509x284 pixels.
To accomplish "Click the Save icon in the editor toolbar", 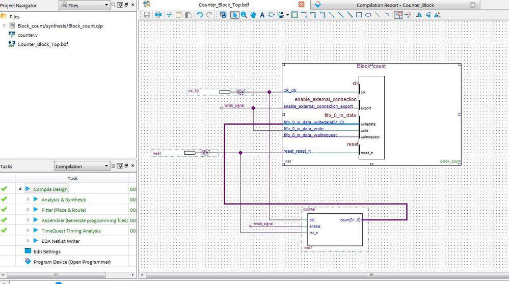I will coord(147,15).
